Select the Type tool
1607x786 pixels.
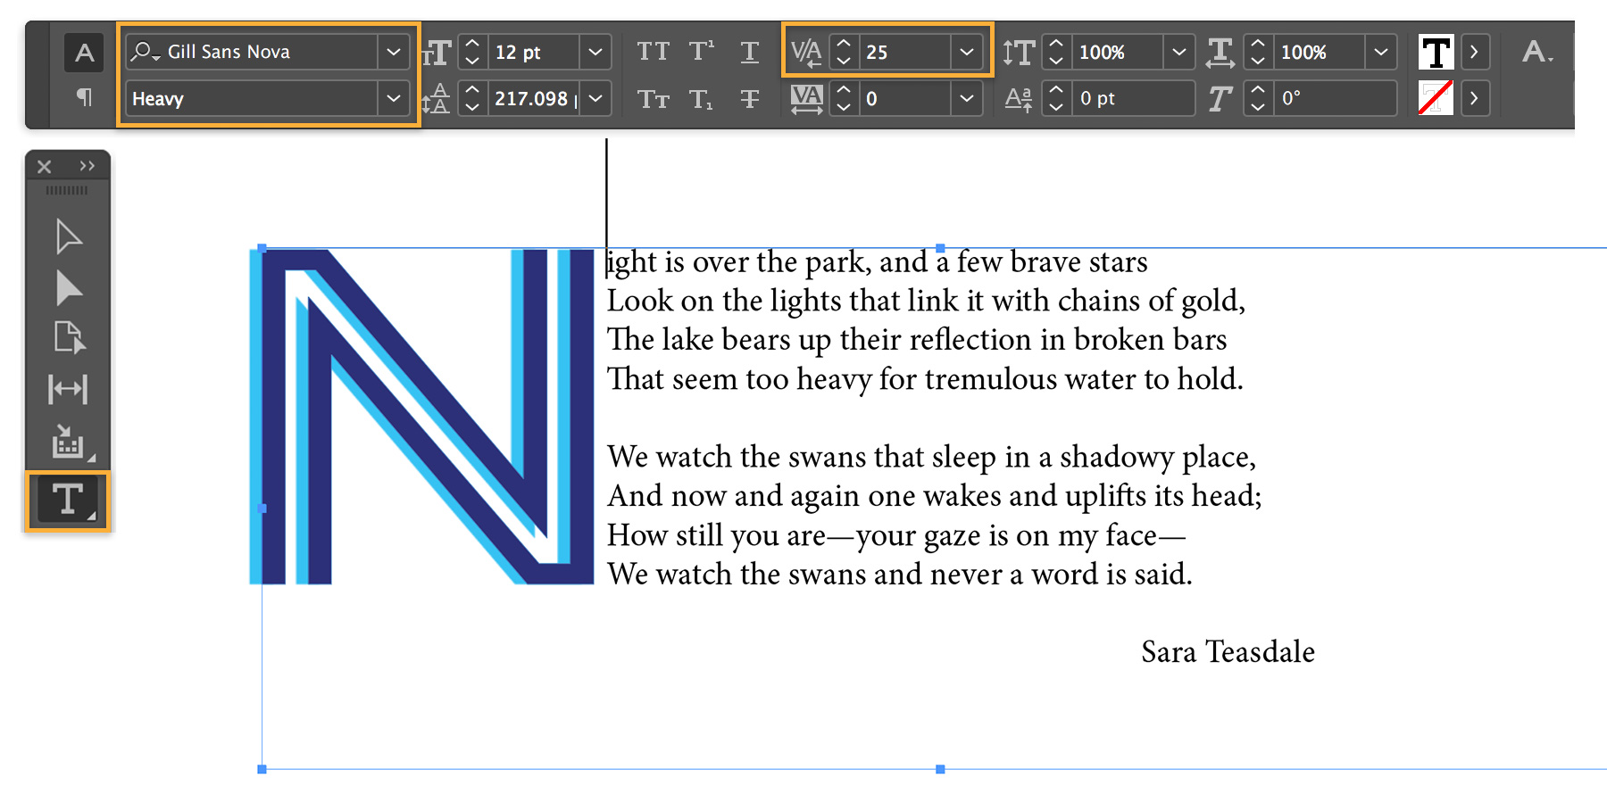click(68, 501)
